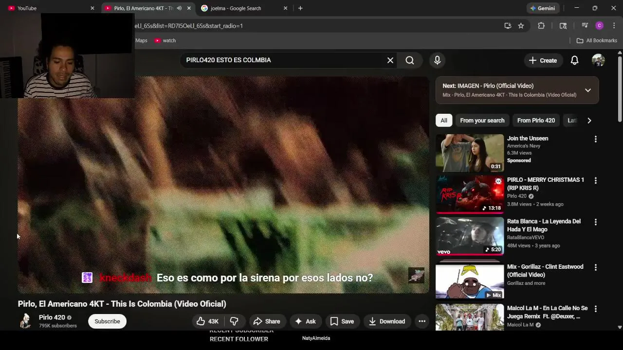Expand the Next: IMAGEN mix playlist
This screenshot has width=623, height=350.
point(588,90)
